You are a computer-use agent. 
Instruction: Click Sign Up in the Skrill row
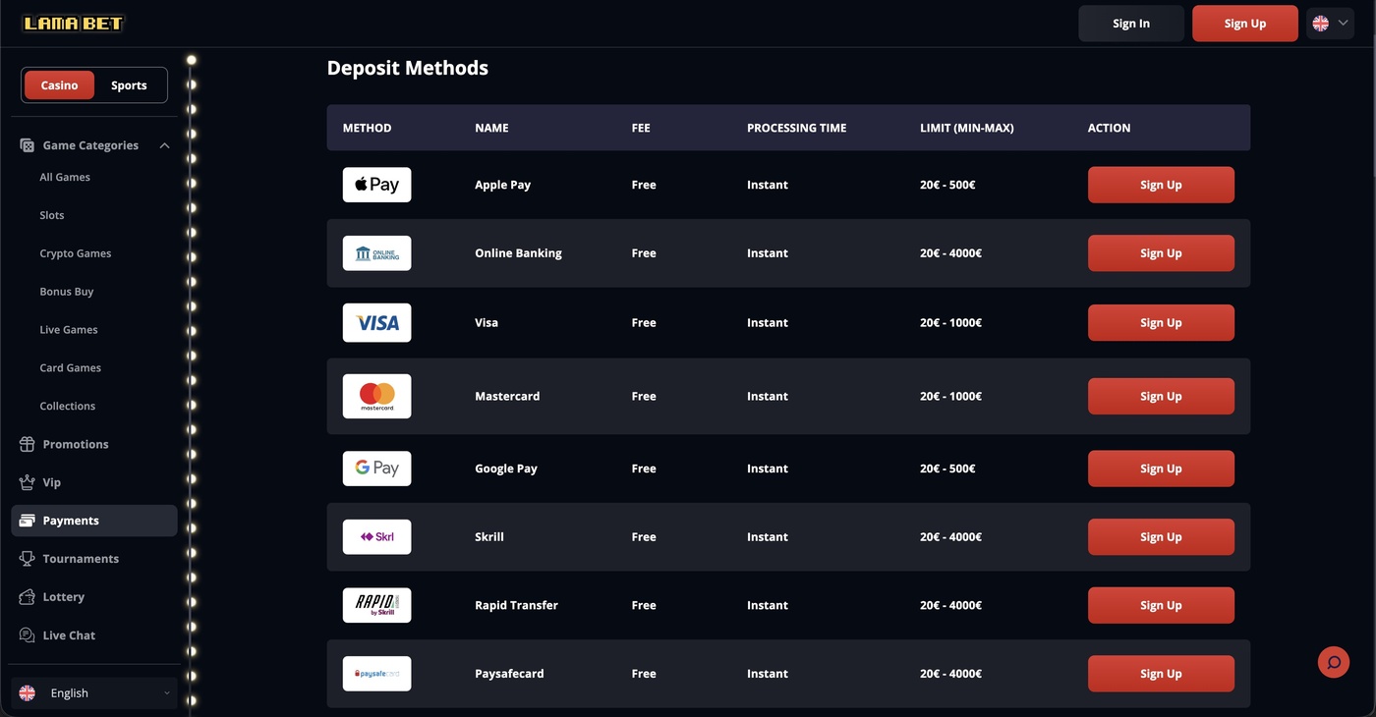1161,537
